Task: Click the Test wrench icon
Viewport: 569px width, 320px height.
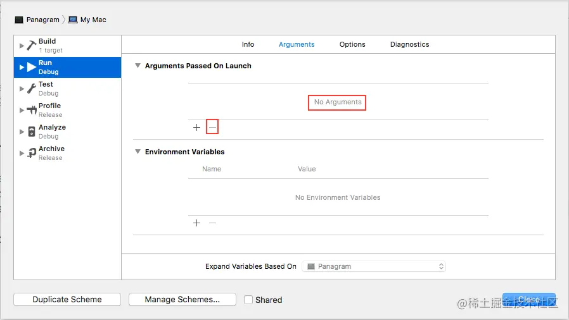Action: point(32,89)
